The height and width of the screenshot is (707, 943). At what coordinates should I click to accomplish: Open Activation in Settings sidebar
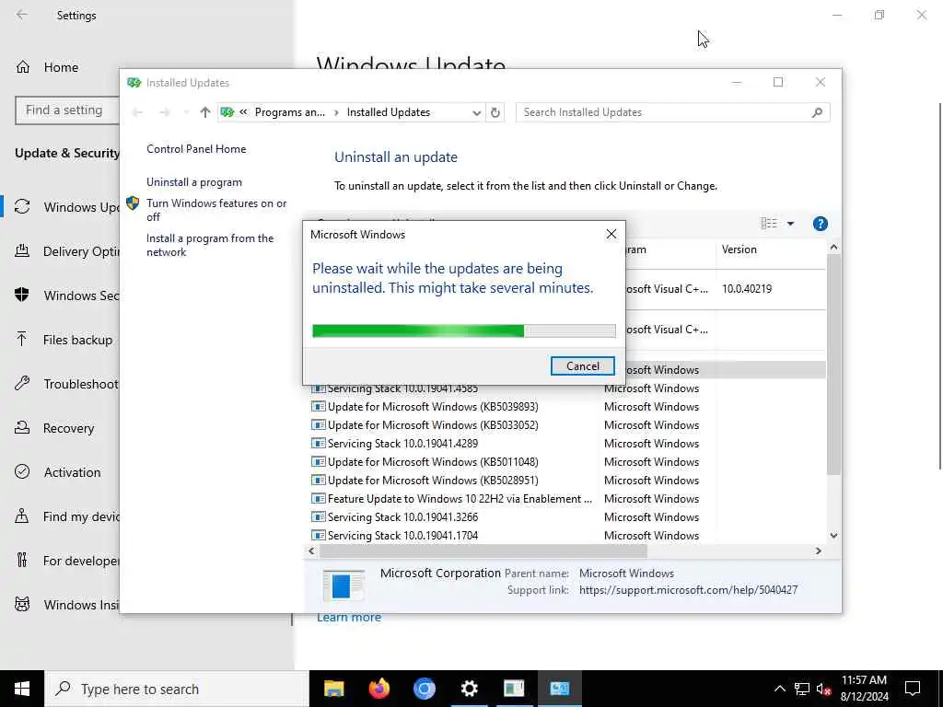click(x=58, y=472)
